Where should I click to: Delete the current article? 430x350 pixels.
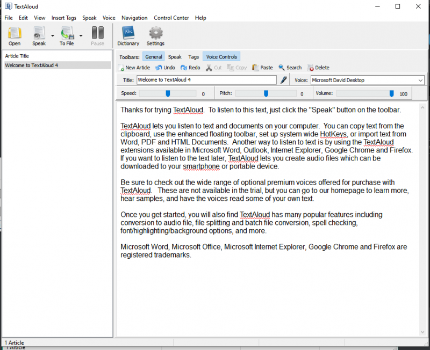(x=318, y=68)
